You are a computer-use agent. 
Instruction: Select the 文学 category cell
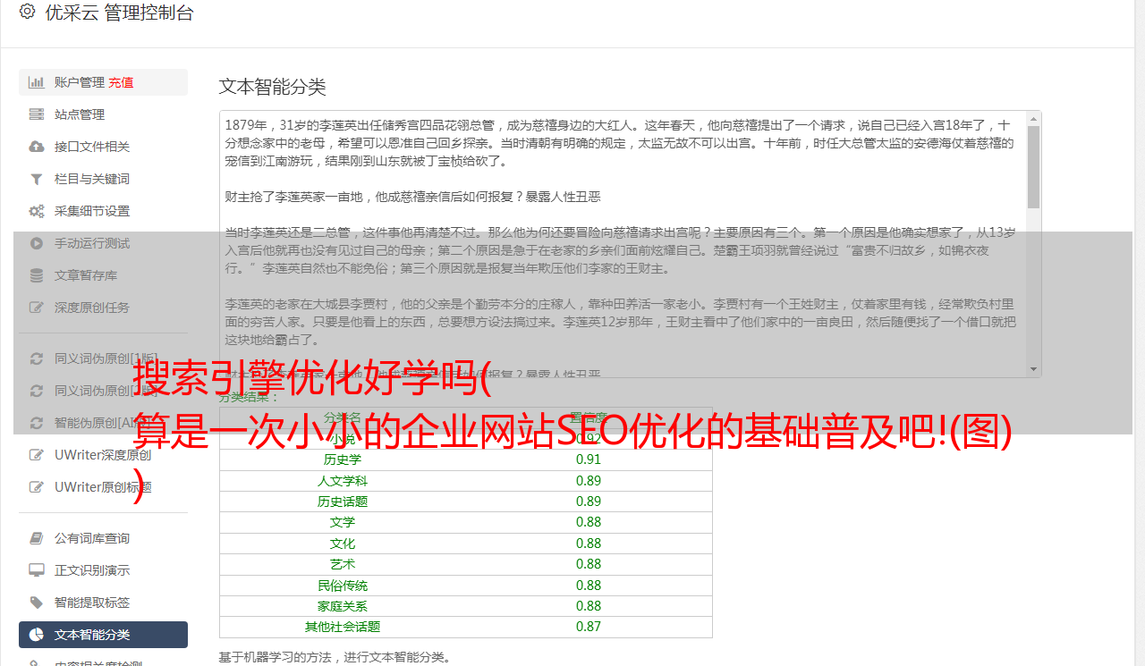343,522
